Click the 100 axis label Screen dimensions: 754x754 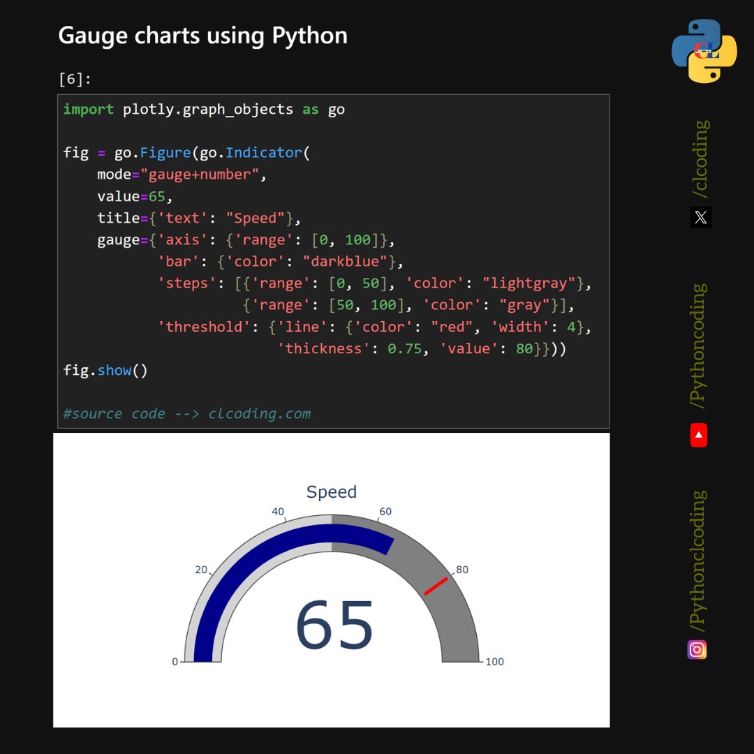coord(496,662)
